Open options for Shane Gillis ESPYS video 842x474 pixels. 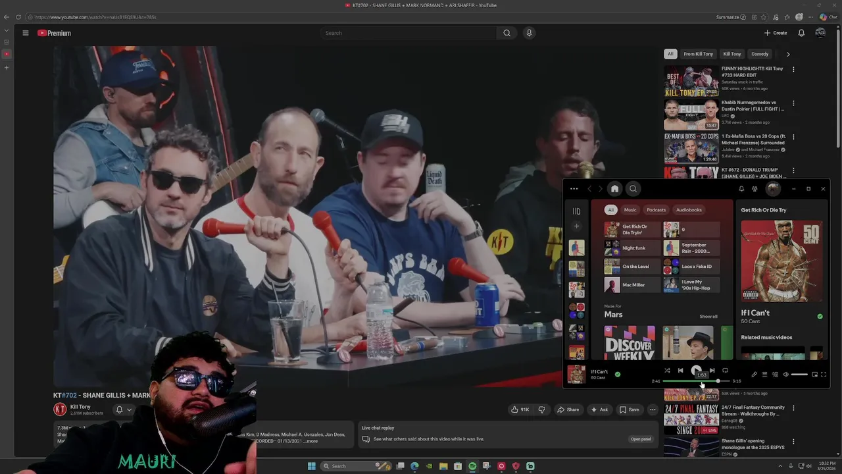tap(793, 442)
